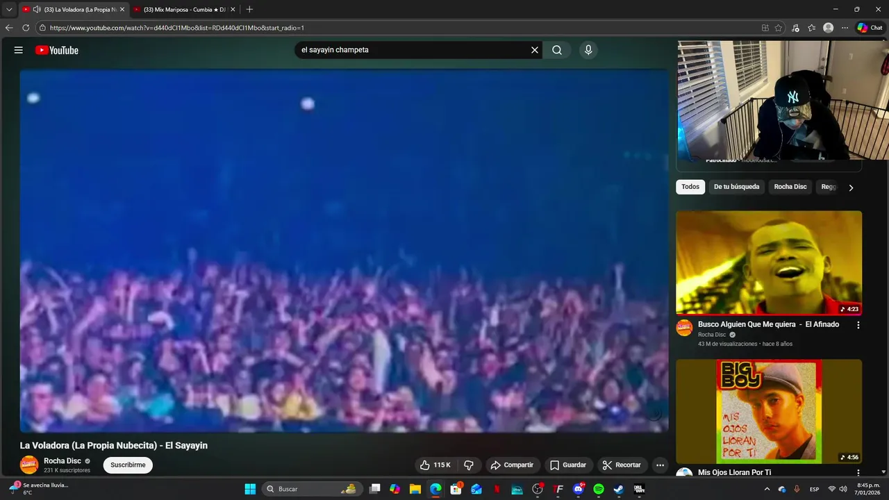The height and width of the screenshot is (500, 889).
Task: Click the taskbar Buscar search box
Action: pyautogui.click(x=311, y=489)
